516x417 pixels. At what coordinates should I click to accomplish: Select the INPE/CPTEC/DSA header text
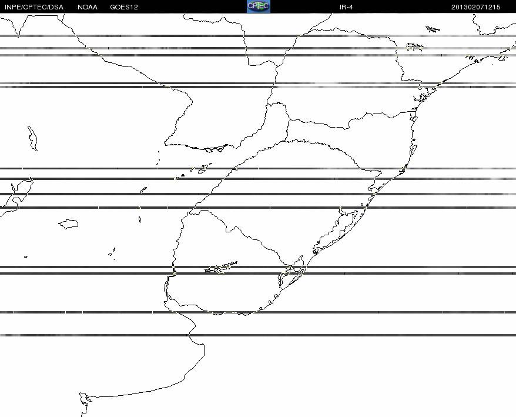(x=34, y=7)
